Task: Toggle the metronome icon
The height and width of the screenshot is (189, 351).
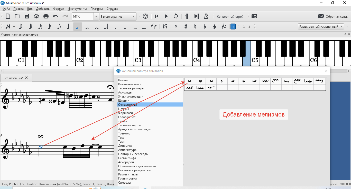Action: coord(206,16)
